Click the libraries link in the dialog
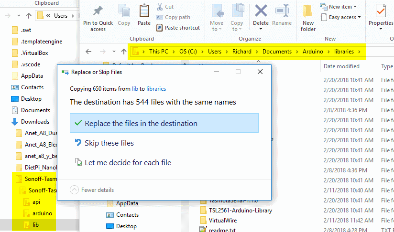 156,89
